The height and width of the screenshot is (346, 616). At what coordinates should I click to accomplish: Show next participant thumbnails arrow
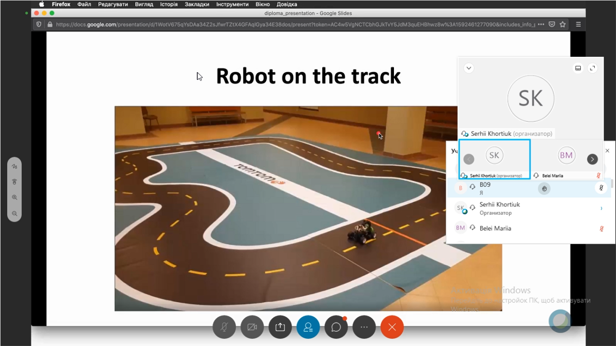coord(592,159)
